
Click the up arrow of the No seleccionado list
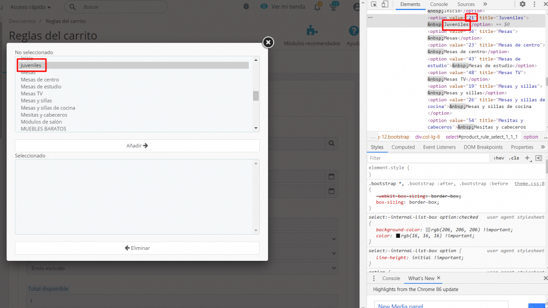pyautogui.click(x=256, y=60)
